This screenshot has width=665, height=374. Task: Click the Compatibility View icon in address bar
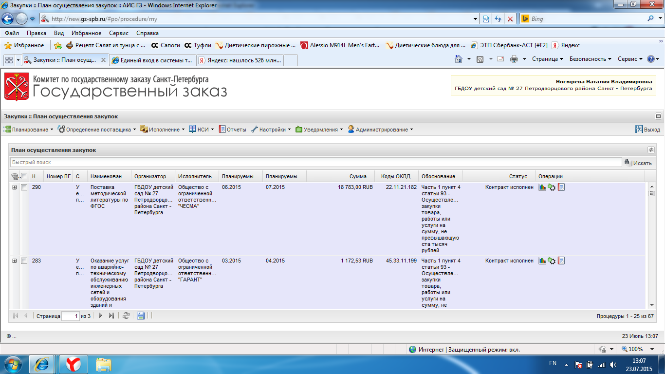[485, 19]
